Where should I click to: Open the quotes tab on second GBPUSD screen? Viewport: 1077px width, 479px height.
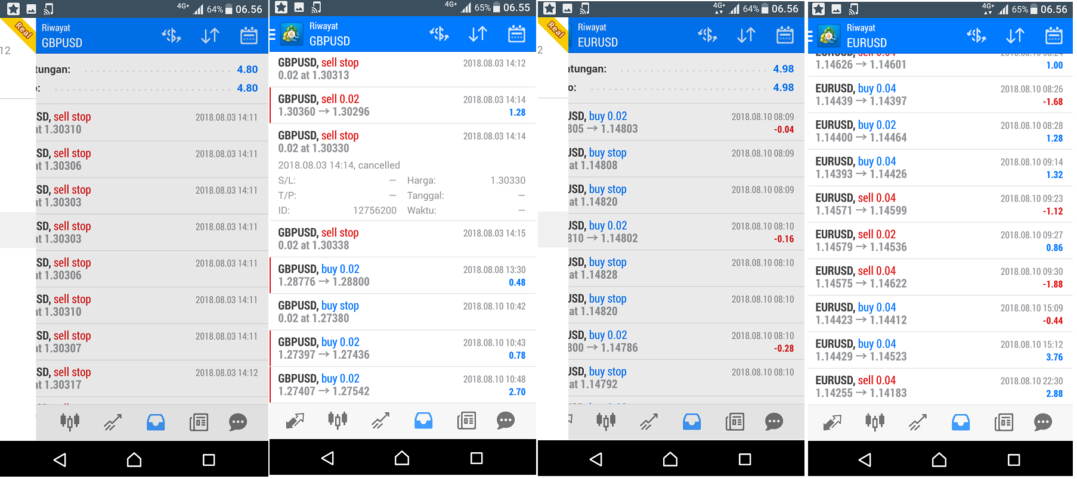tap(295, 421)
